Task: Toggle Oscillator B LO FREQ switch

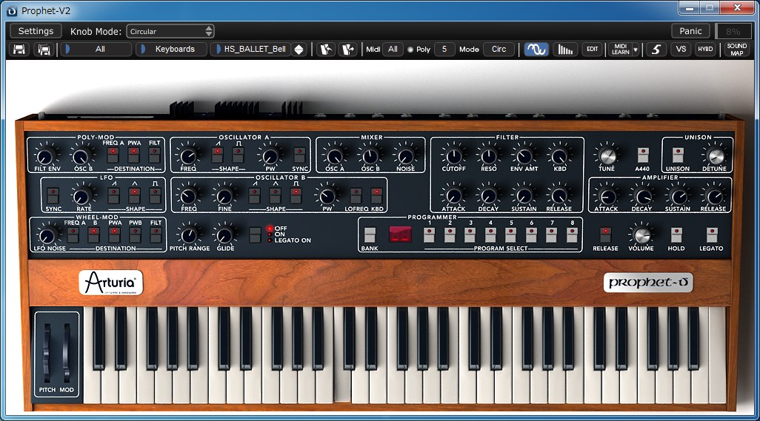Action: pos(356,195)
